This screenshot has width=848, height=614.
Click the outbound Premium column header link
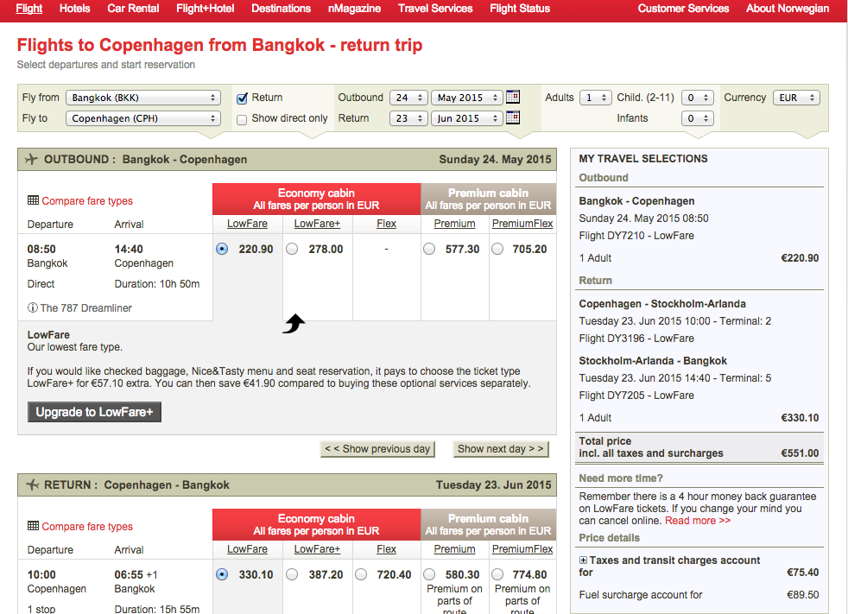454,224
